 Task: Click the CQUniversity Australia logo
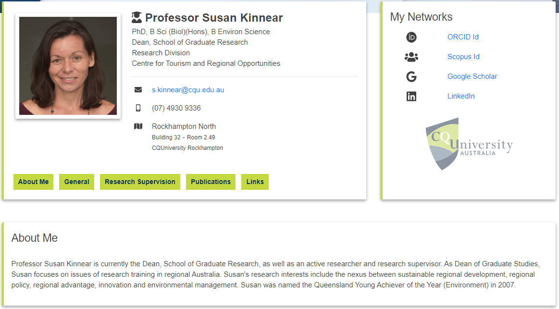click(468, 143)
